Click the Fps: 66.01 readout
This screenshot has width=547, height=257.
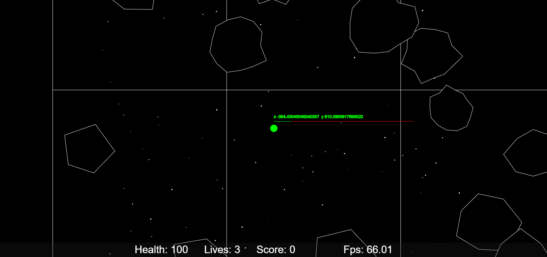pyautogui.click(x=368, y=250)
